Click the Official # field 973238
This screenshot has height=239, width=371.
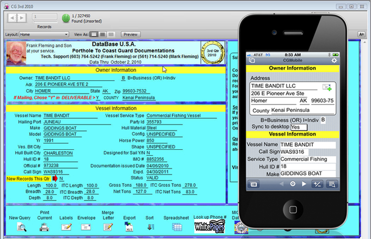pyautogui.click(x=61, y=165)
